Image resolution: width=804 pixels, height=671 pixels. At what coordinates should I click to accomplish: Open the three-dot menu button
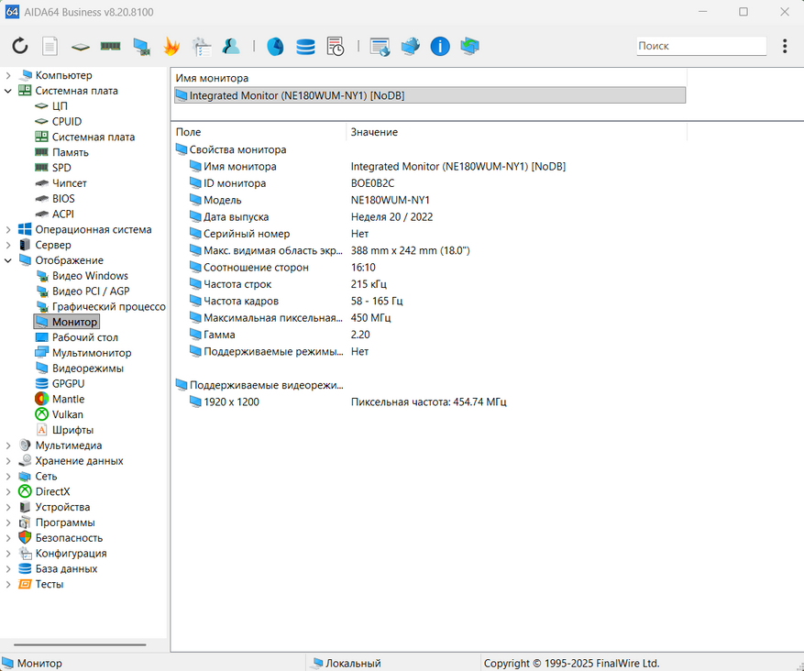point(785,46)
